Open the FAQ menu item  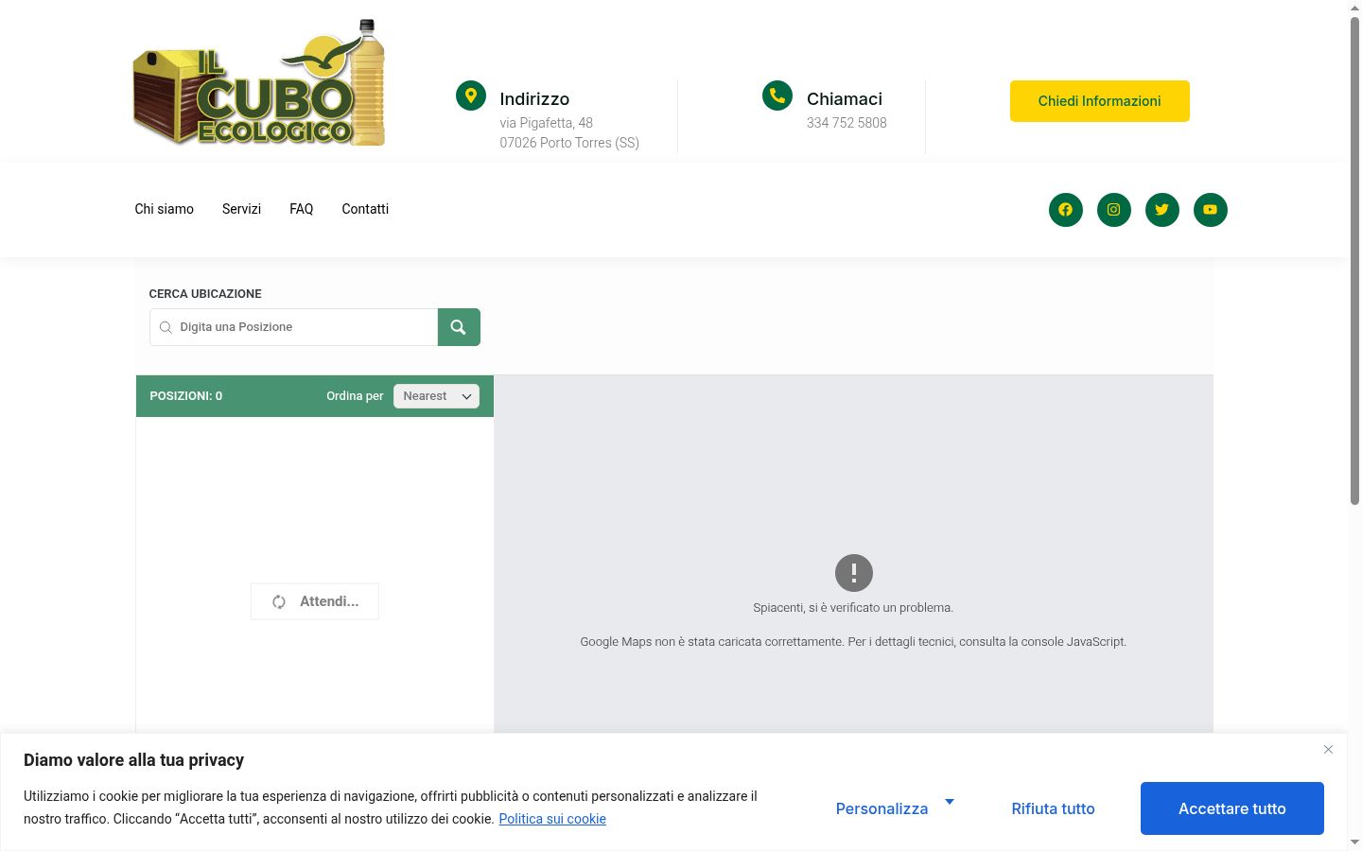(x=301, y=209)
